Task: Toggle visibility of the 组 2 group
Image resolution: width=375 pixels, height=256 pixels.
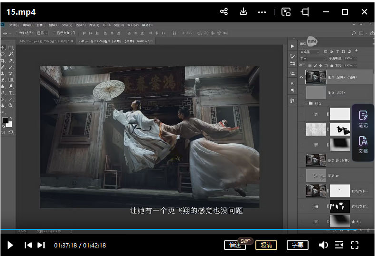Action: click(301, 103)
